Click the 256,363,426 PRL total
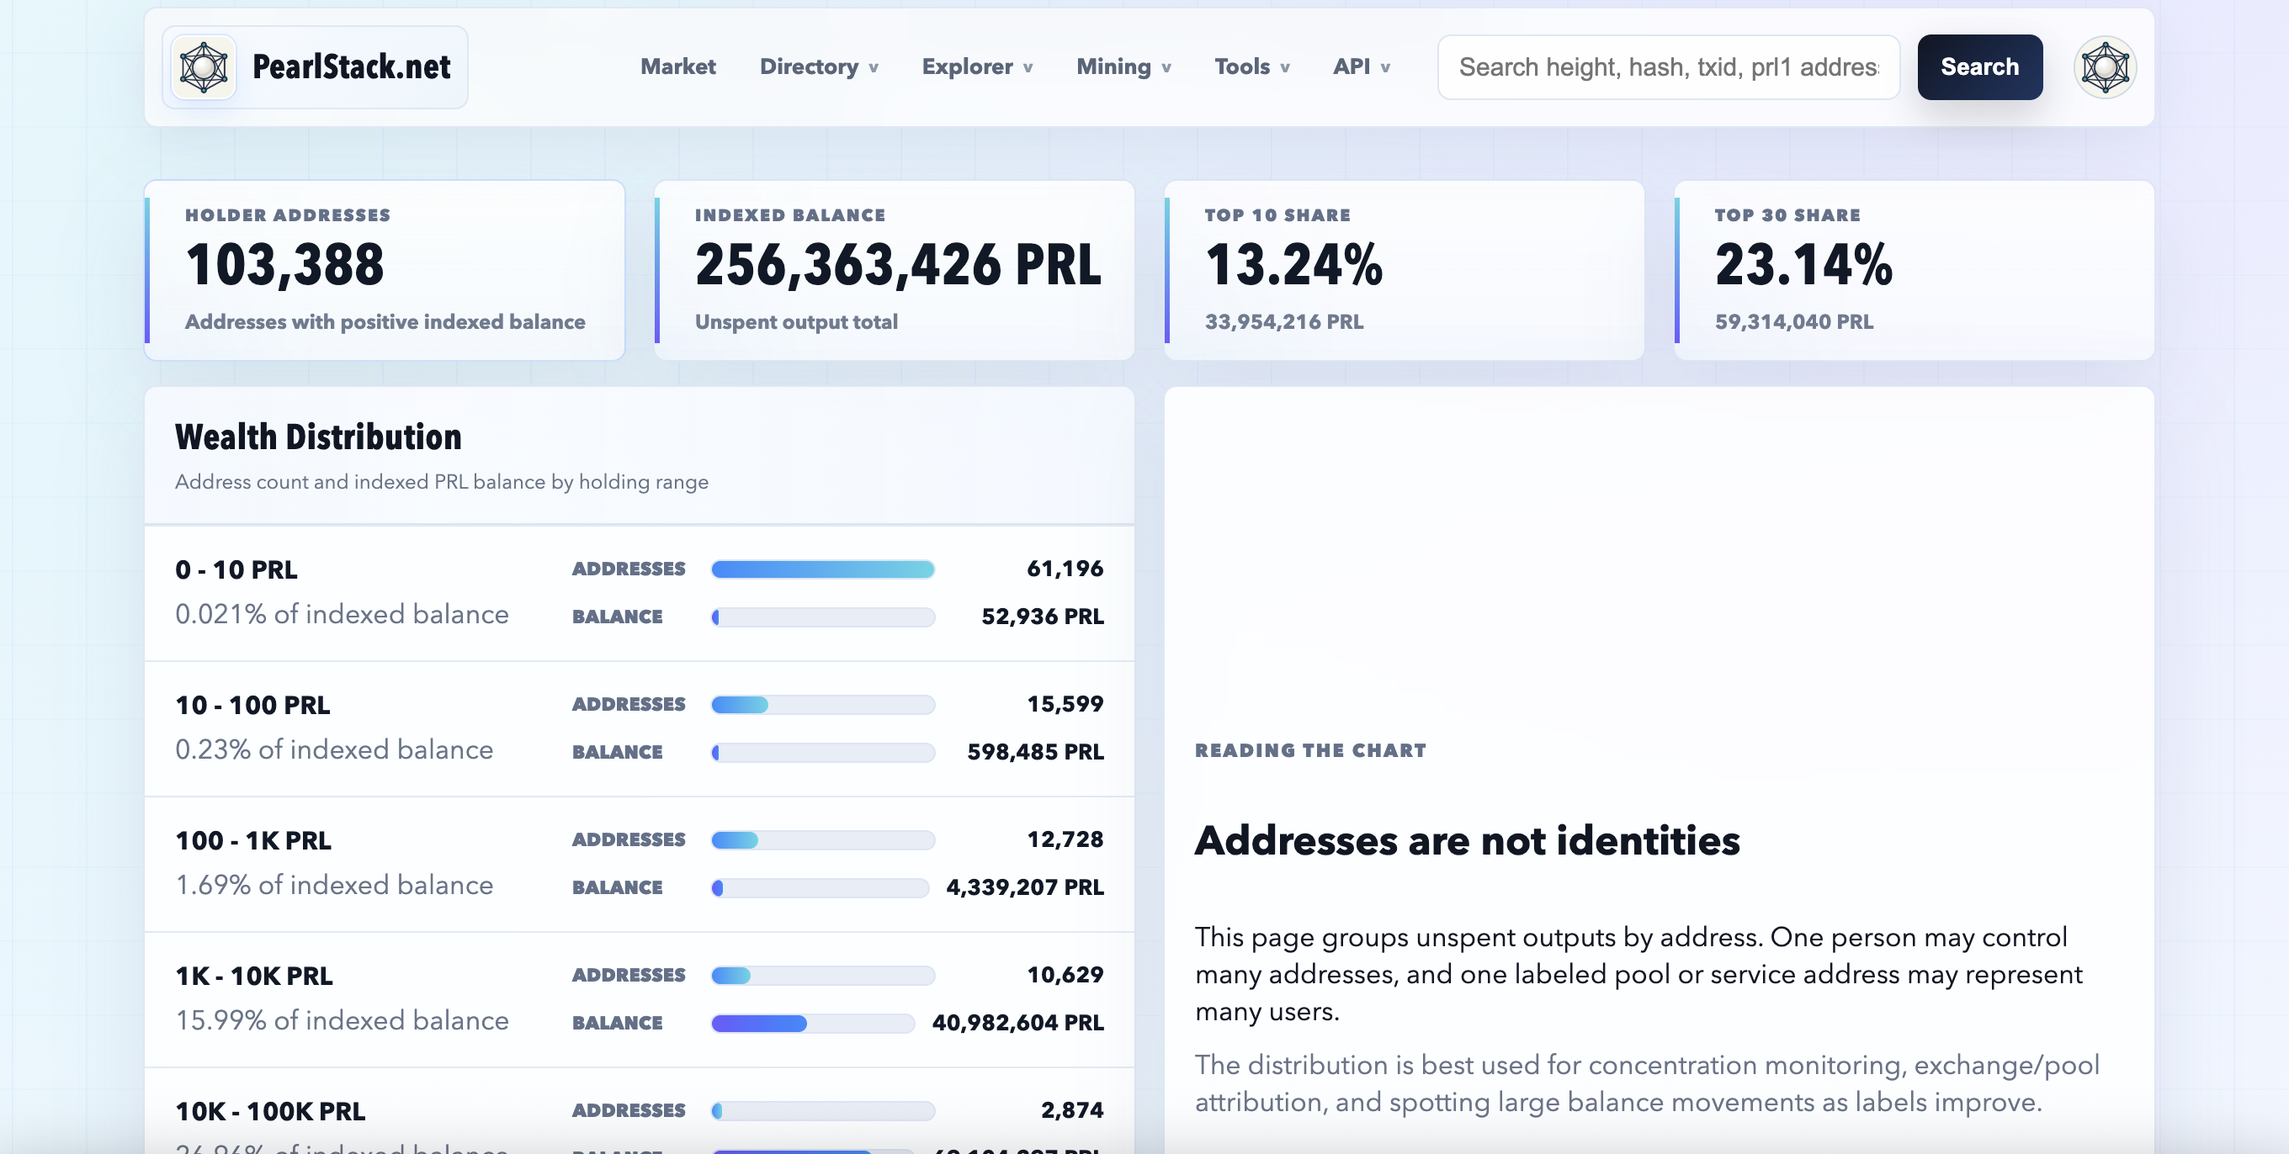The width and height of the screenshot is (2289, 1154). pos(899,265)
